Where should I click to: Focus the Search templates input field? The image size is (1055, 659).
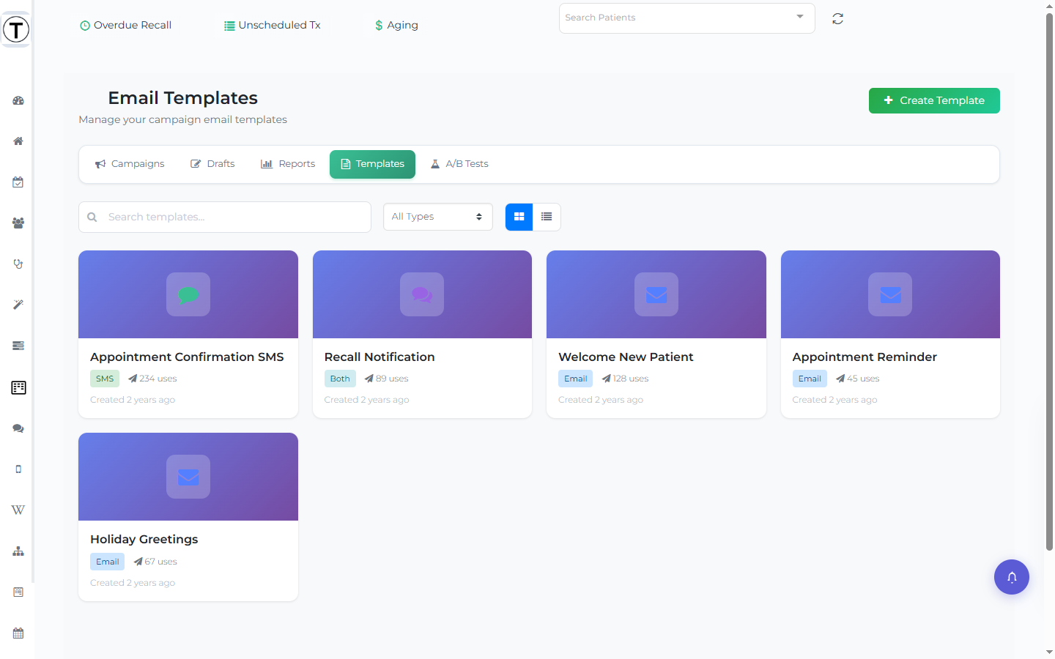click(x=225, y=217)
